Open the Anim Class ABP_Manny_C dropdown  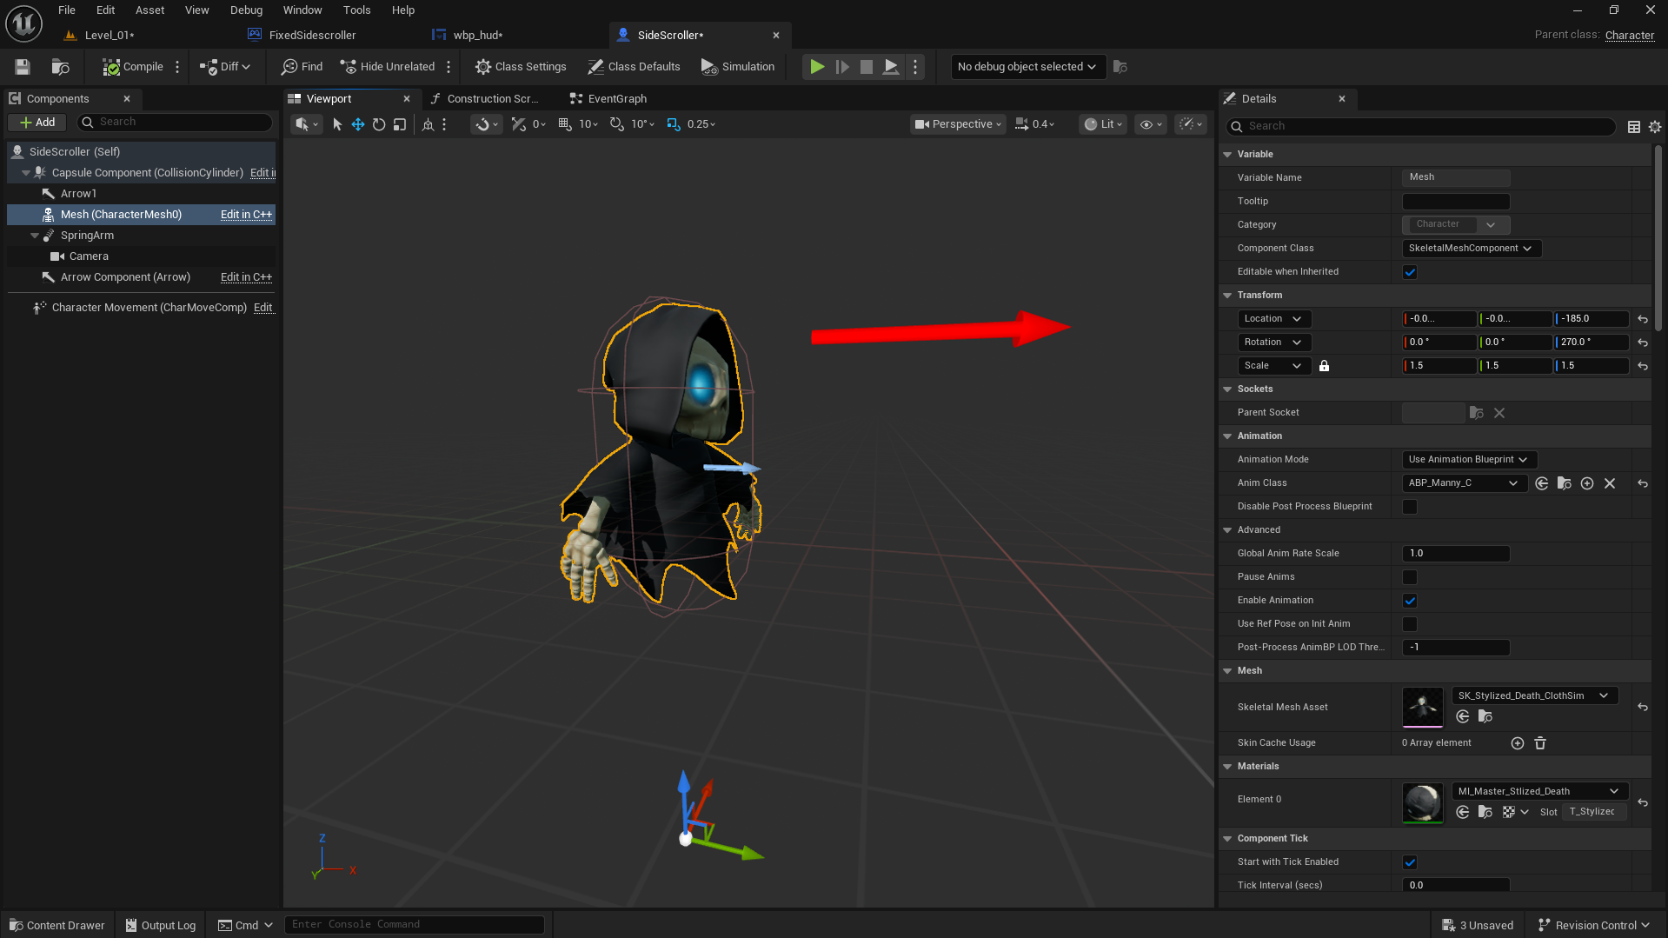[1465, 483]
